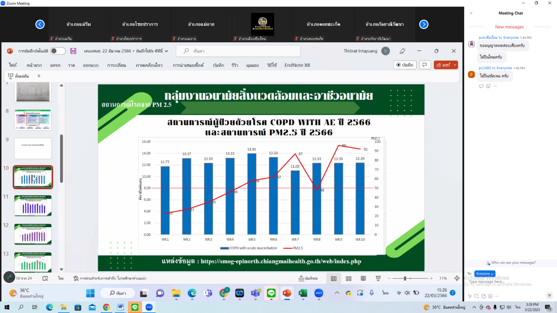Open the PowerPoint comments speech-bubble icon
Image resolution: width=557 pixels, height=313 pixels.
click(x=425, y=65)
